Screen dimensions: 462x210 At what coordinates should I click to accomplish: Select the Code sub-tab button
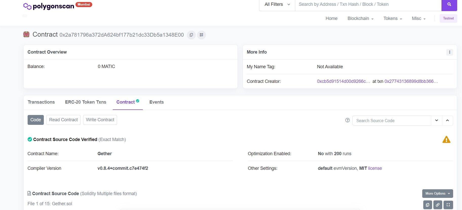click(36, 120)
